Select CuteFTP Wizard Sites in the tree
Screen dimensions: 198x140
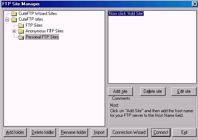[38, 14]
